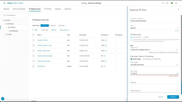The width and height of the screenshot is (182, 102).
Task: Open the Prefix length /24 dropdown
Action: point(154,65)
